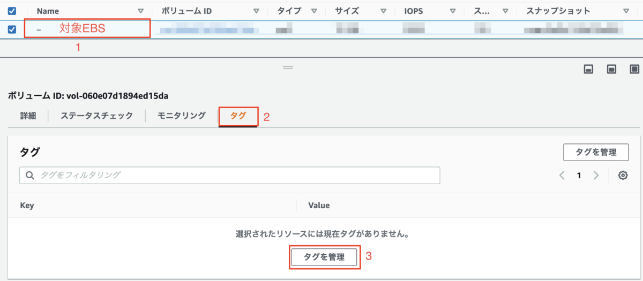This screenshot has width=643, height=281.
Task: Set detail panel to half height
Action: (x=611, y=69)
